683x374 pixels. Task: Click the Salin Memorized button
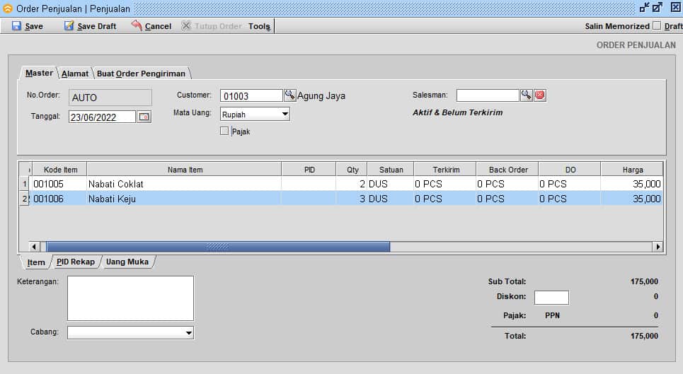pyautogui.click(x=616, y=26)
